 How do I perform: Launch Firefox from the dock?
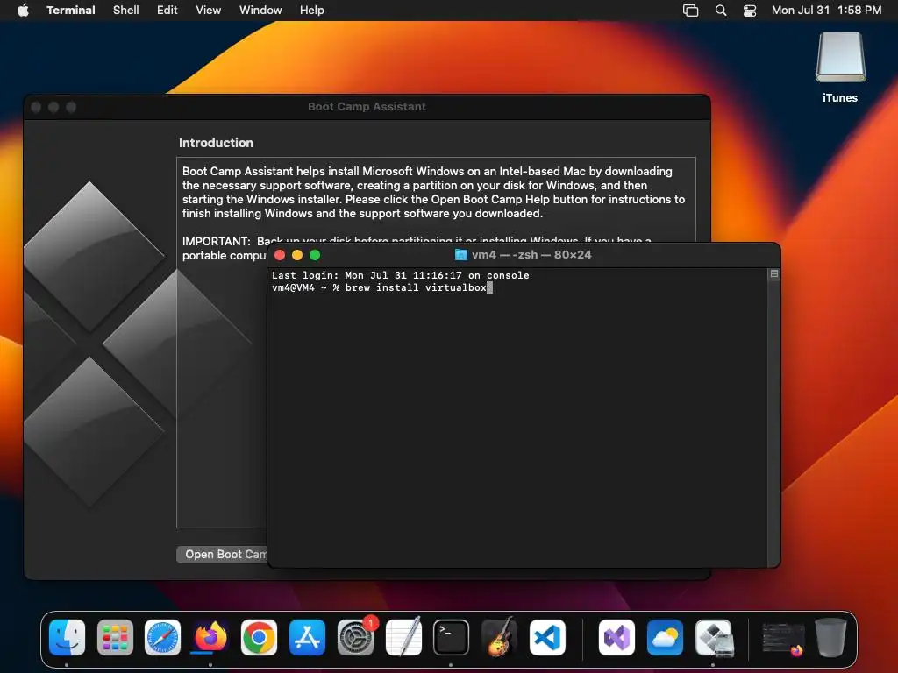[210, 638]
